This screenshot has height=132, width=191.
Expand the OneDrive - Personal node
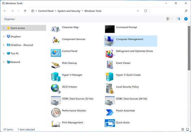4,45
